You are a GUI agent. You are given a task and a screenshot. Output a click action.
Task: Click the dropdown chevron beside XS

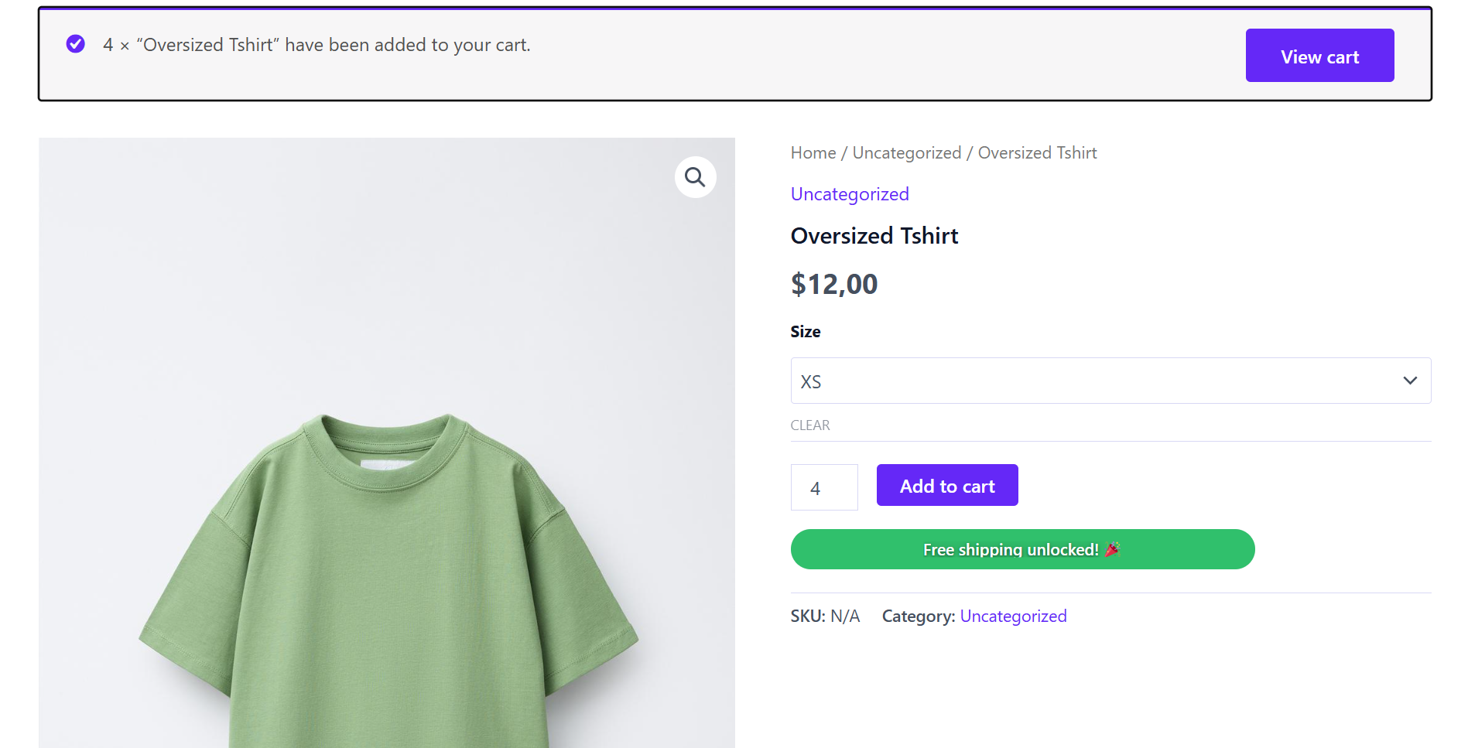coord(1410,381)
